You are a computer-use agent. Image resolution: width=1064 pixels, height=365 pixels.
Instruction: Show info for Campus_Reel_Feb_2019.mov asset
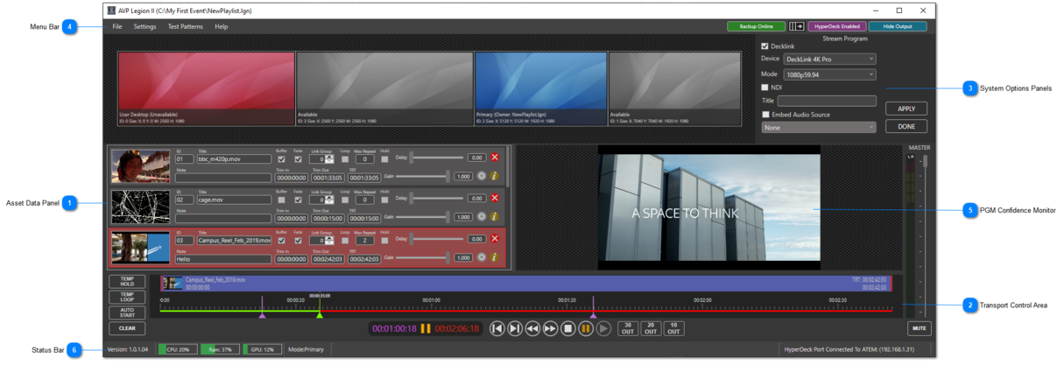pos(495,257)
